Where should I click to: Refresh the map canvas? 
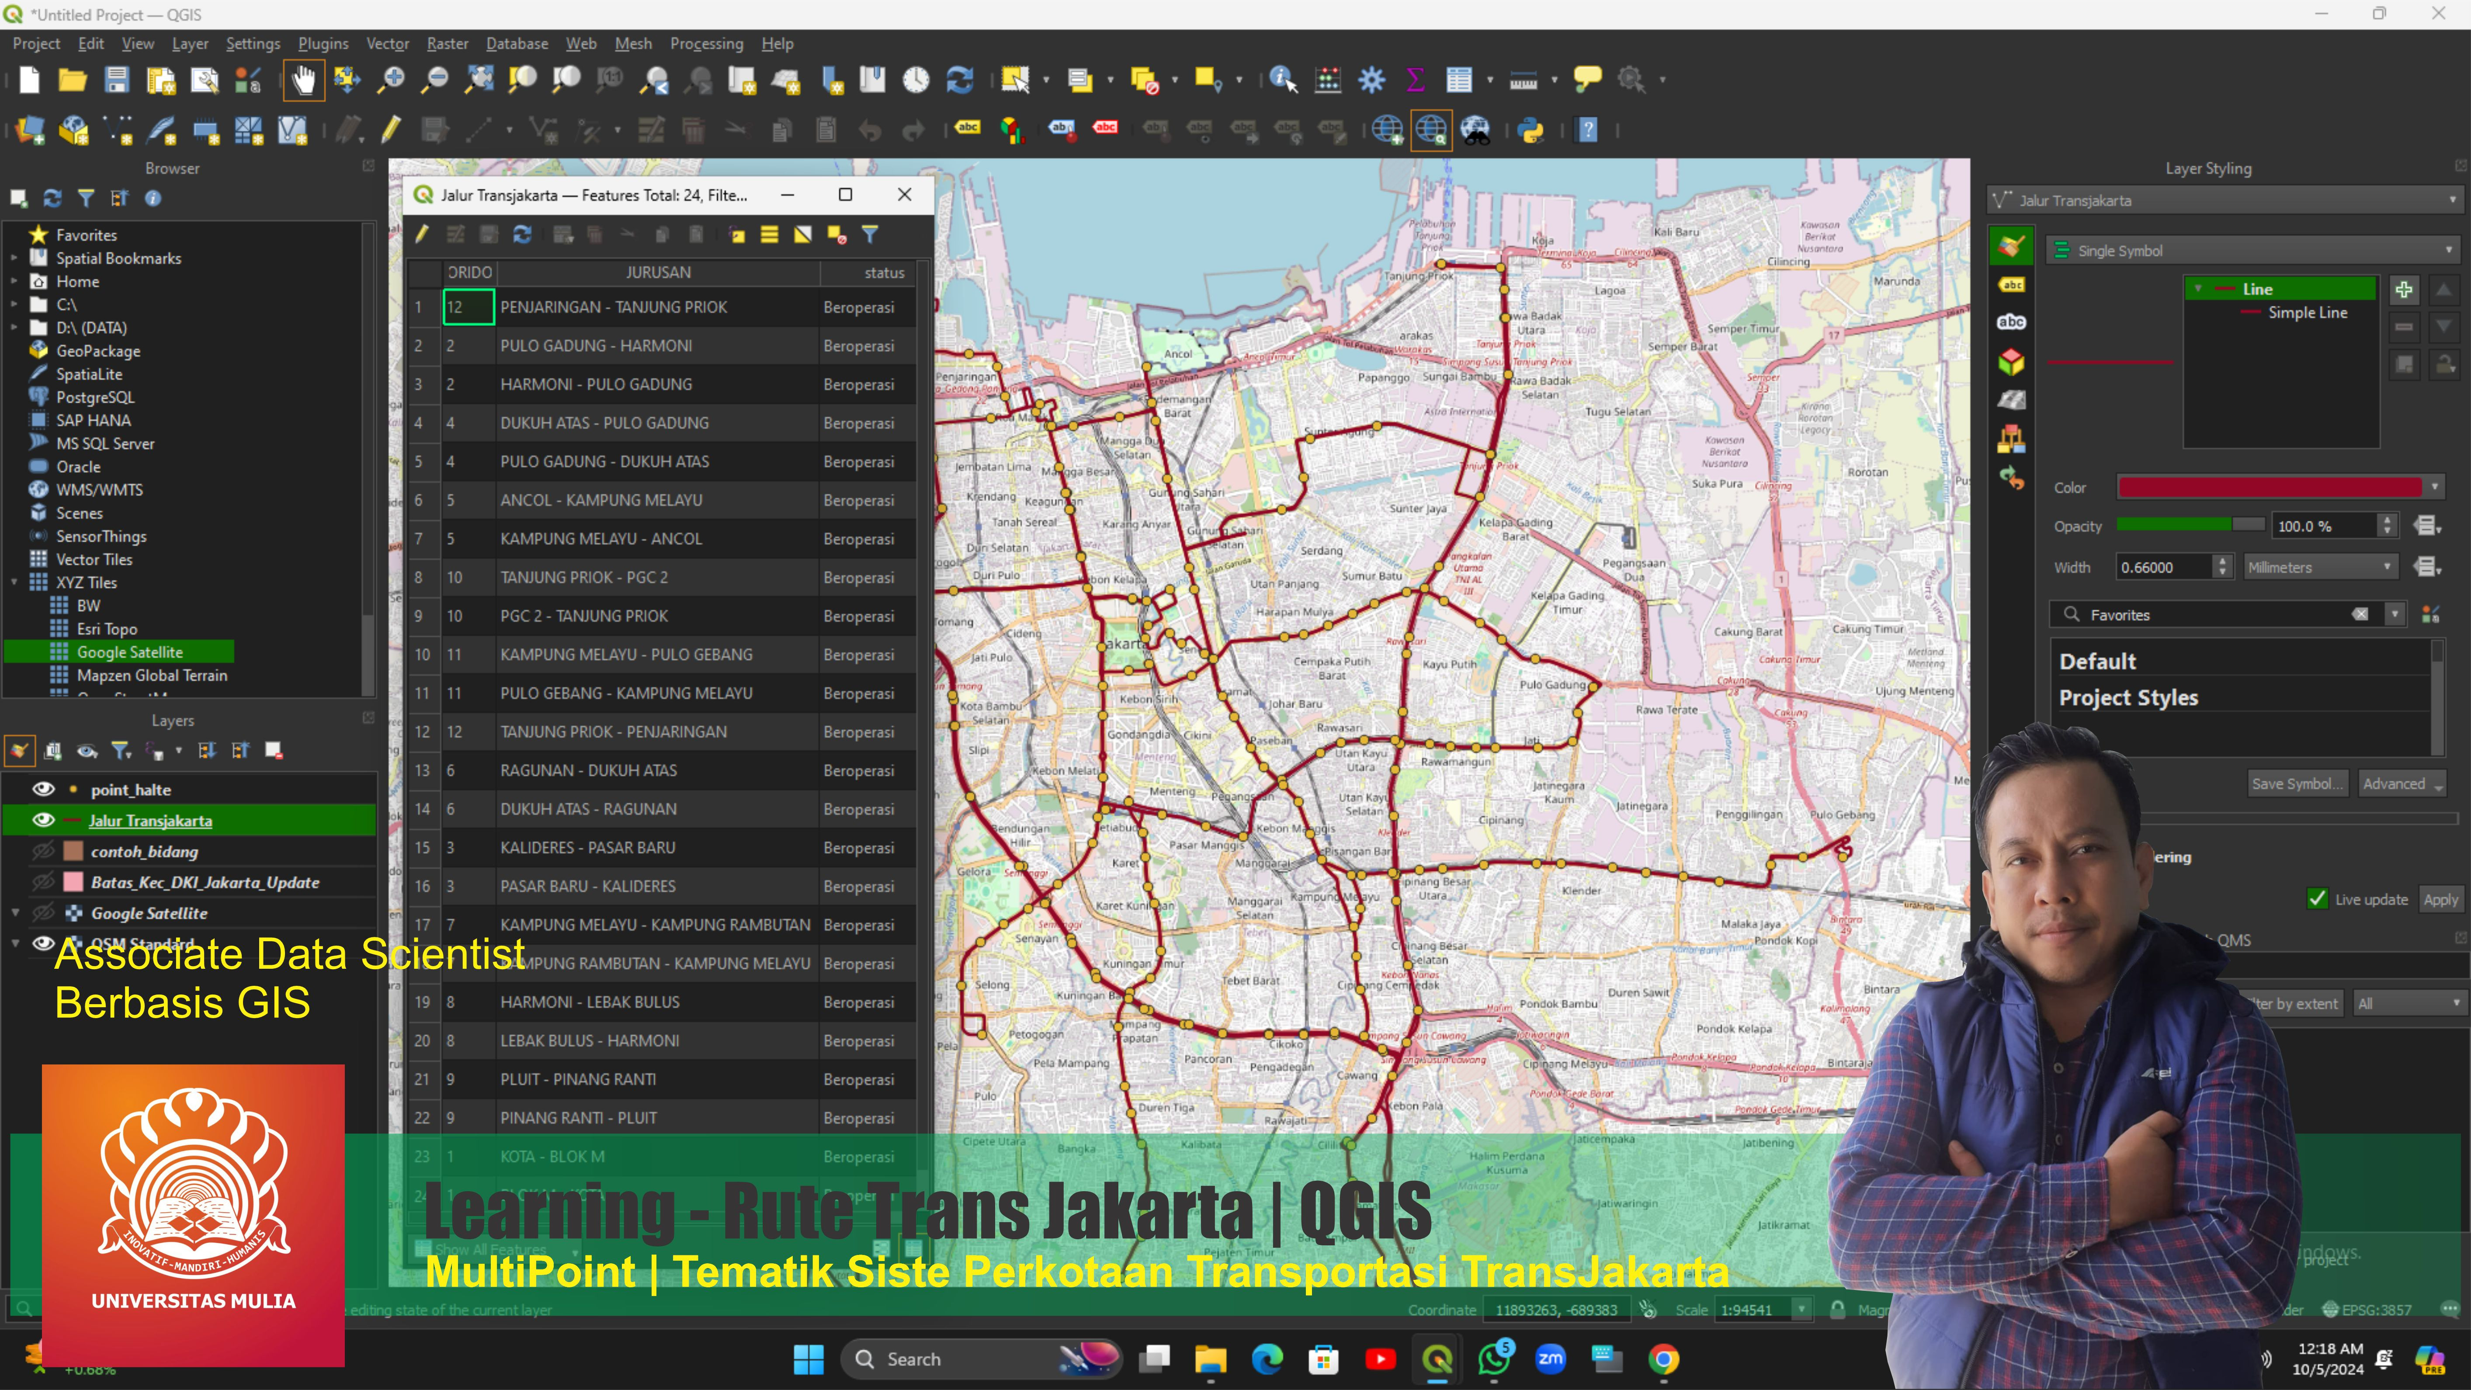(960, 80)
